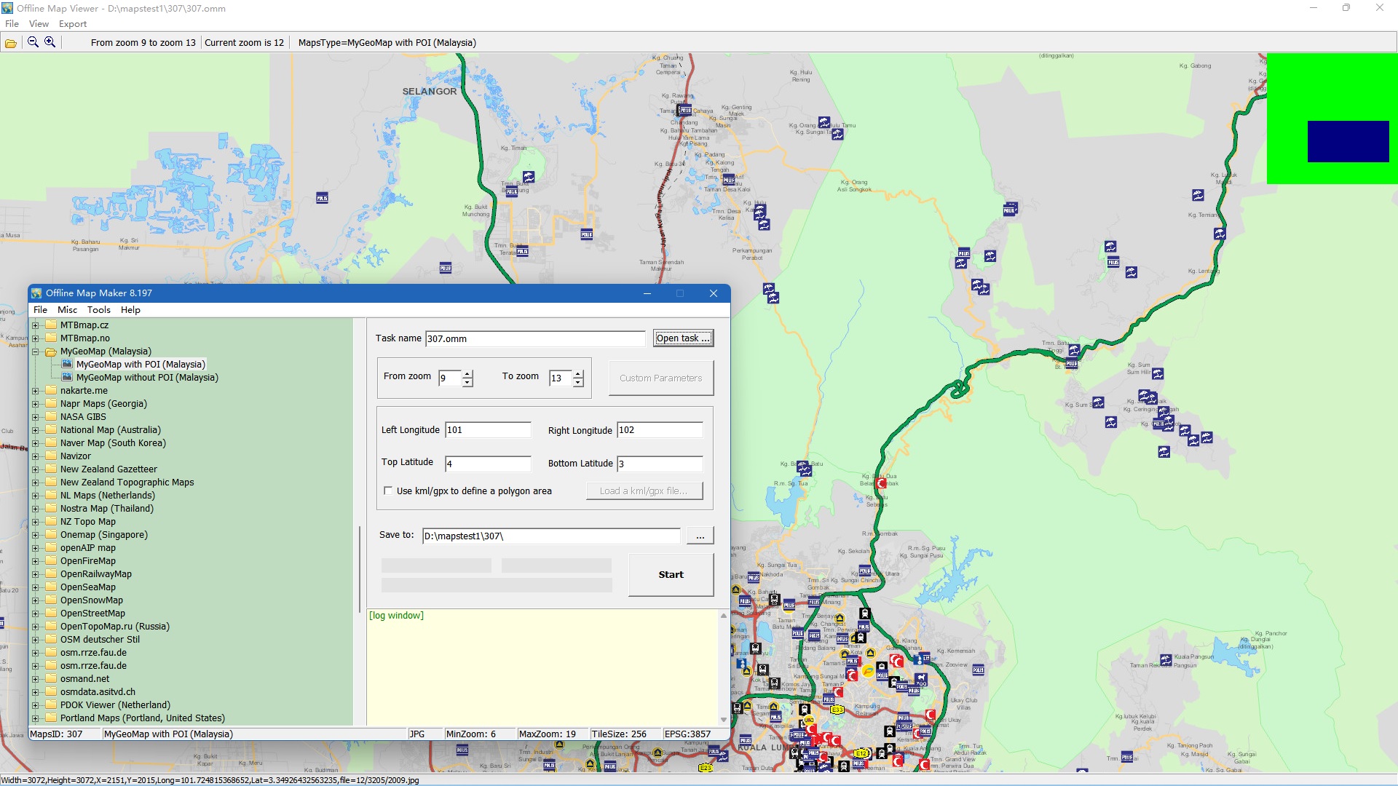Click log window scroll down arrow
The image size is (1398, 786).
click(x=723, y=719)
